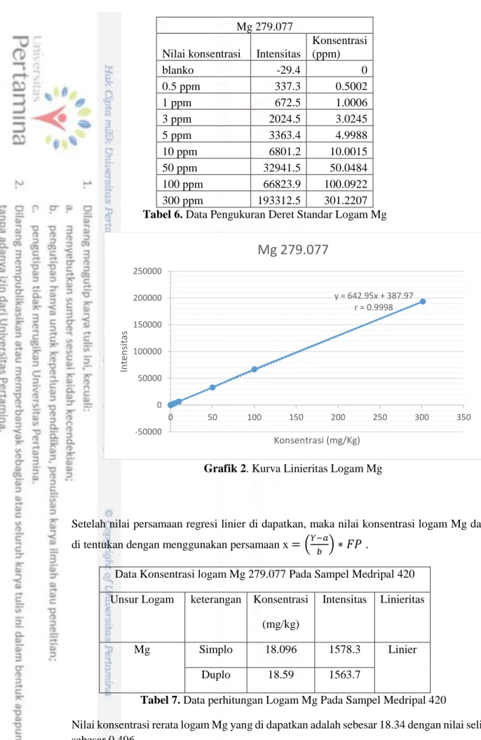The width and height of the screenshot is (481, 740).
Task: Select concentration value '50.0484'
Action: (348, 168)
